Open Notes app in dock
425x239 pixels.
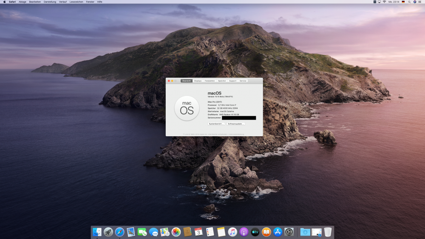tap(221, 232)
